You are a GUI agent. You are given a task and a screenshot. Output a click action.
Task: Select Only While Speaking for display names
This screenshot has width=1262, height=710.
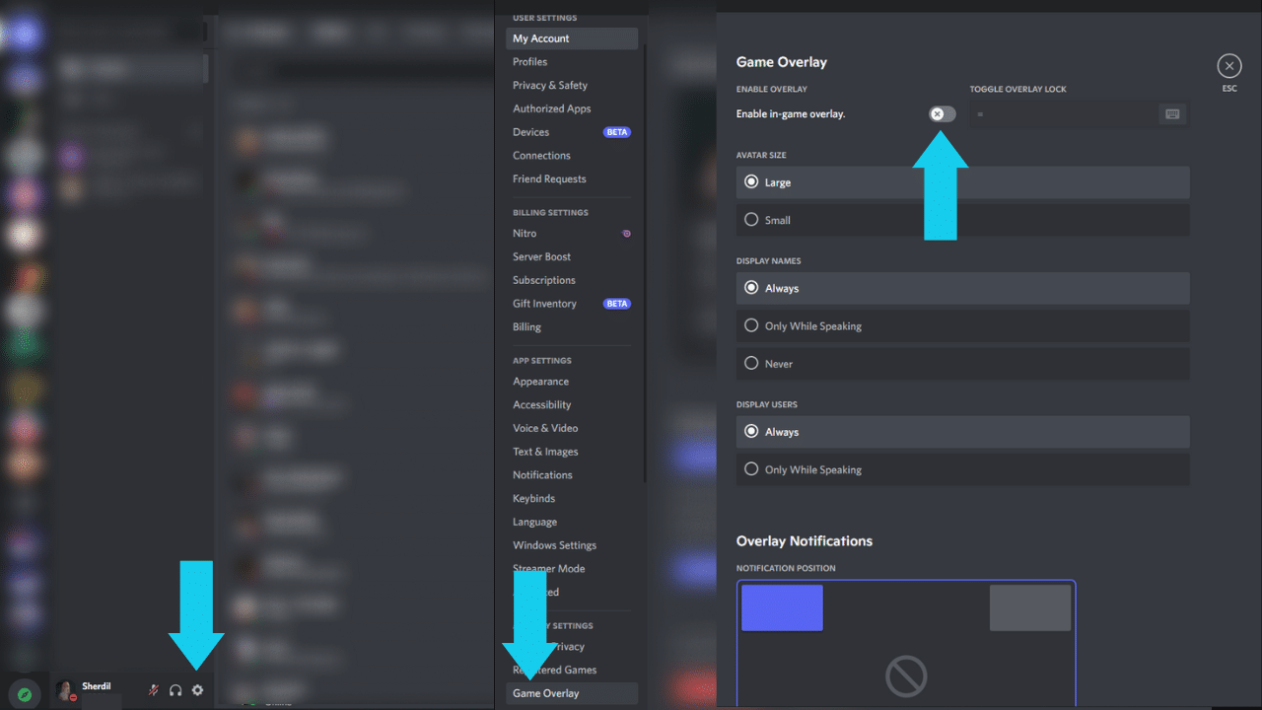[962, 326]
